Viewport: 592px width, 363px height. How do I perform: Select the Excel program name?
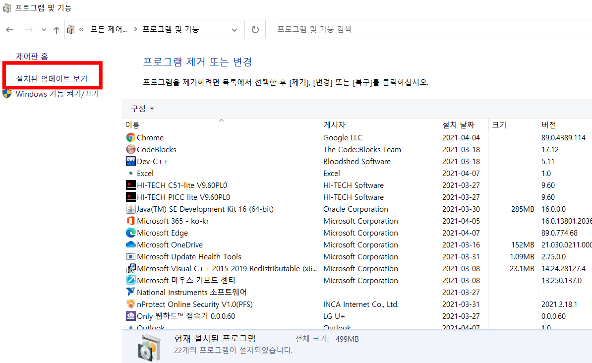pyautogui.click(x=145, y=174)
